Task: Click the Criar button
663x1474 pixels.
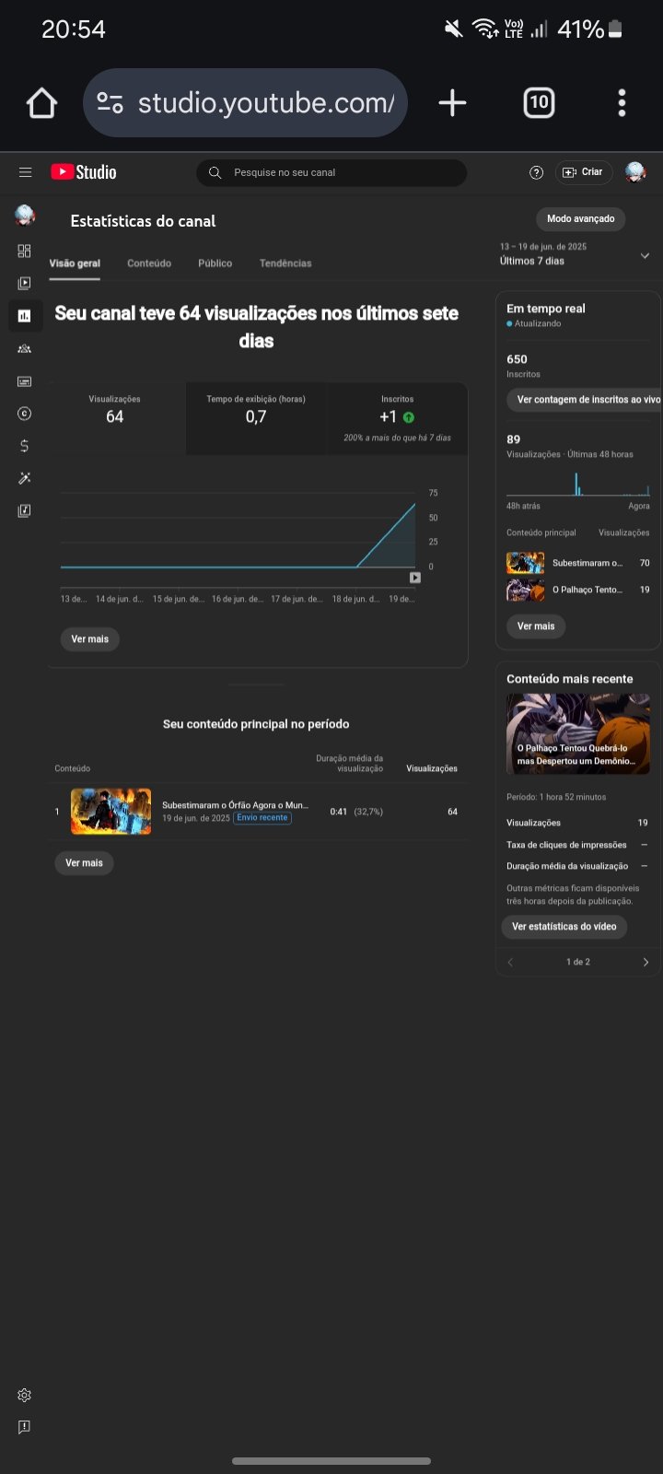Action: [x=585, y=172]
